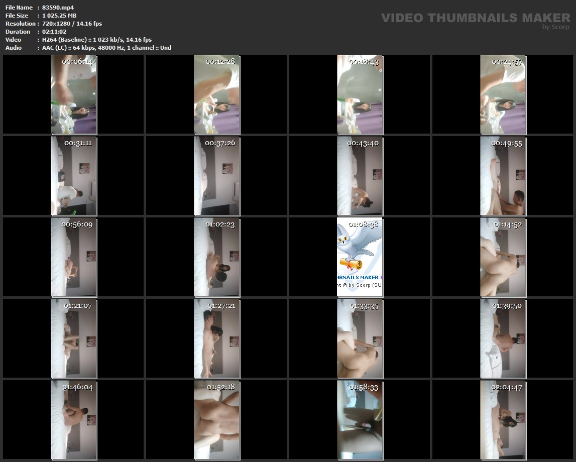Viewport: 576px width, 462px height.
Task: Pick the thumbnail stamped 00:56:09
Action: tap(74, 257)
